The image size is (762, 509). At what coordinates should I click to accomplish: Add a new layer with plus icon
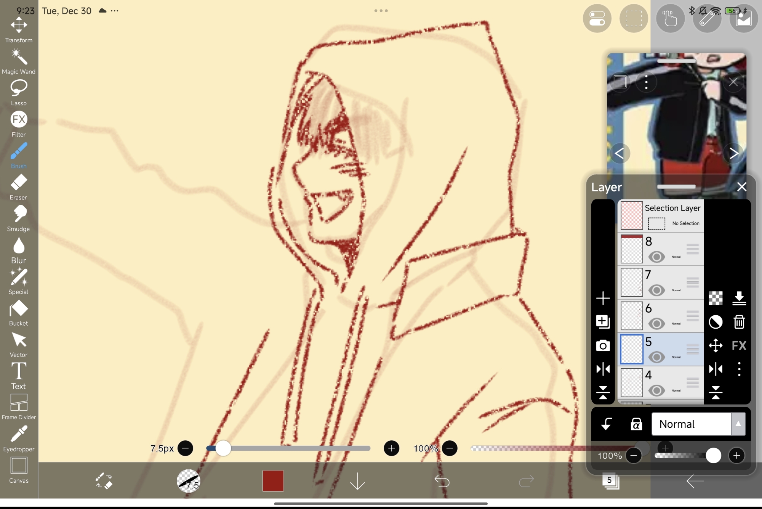[603, 298]
